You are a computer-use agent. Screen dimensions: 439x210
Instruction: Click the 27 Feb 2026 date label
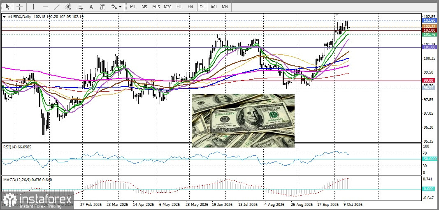91,204
